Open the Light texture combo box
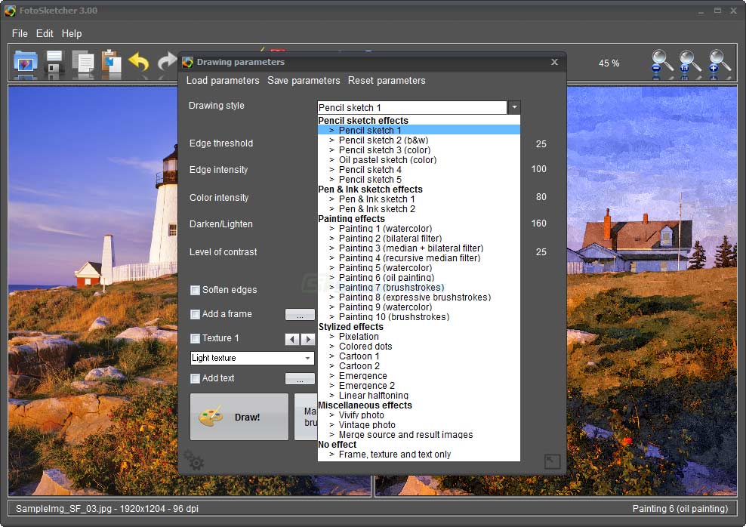The image size is (746, 527). point(252,359)
